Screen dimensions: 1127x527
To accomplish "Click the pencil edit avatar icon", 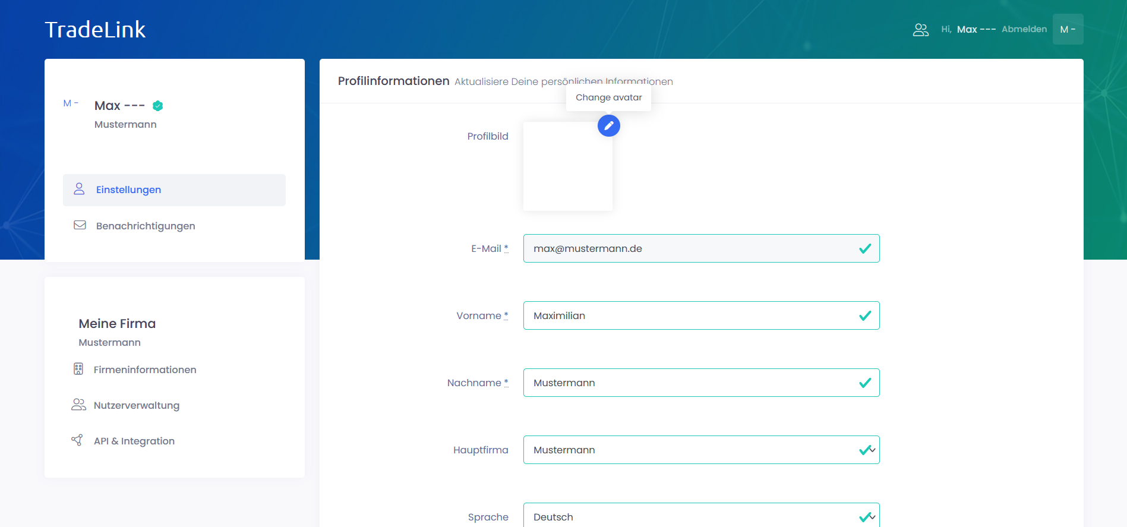I will point(608,126).
